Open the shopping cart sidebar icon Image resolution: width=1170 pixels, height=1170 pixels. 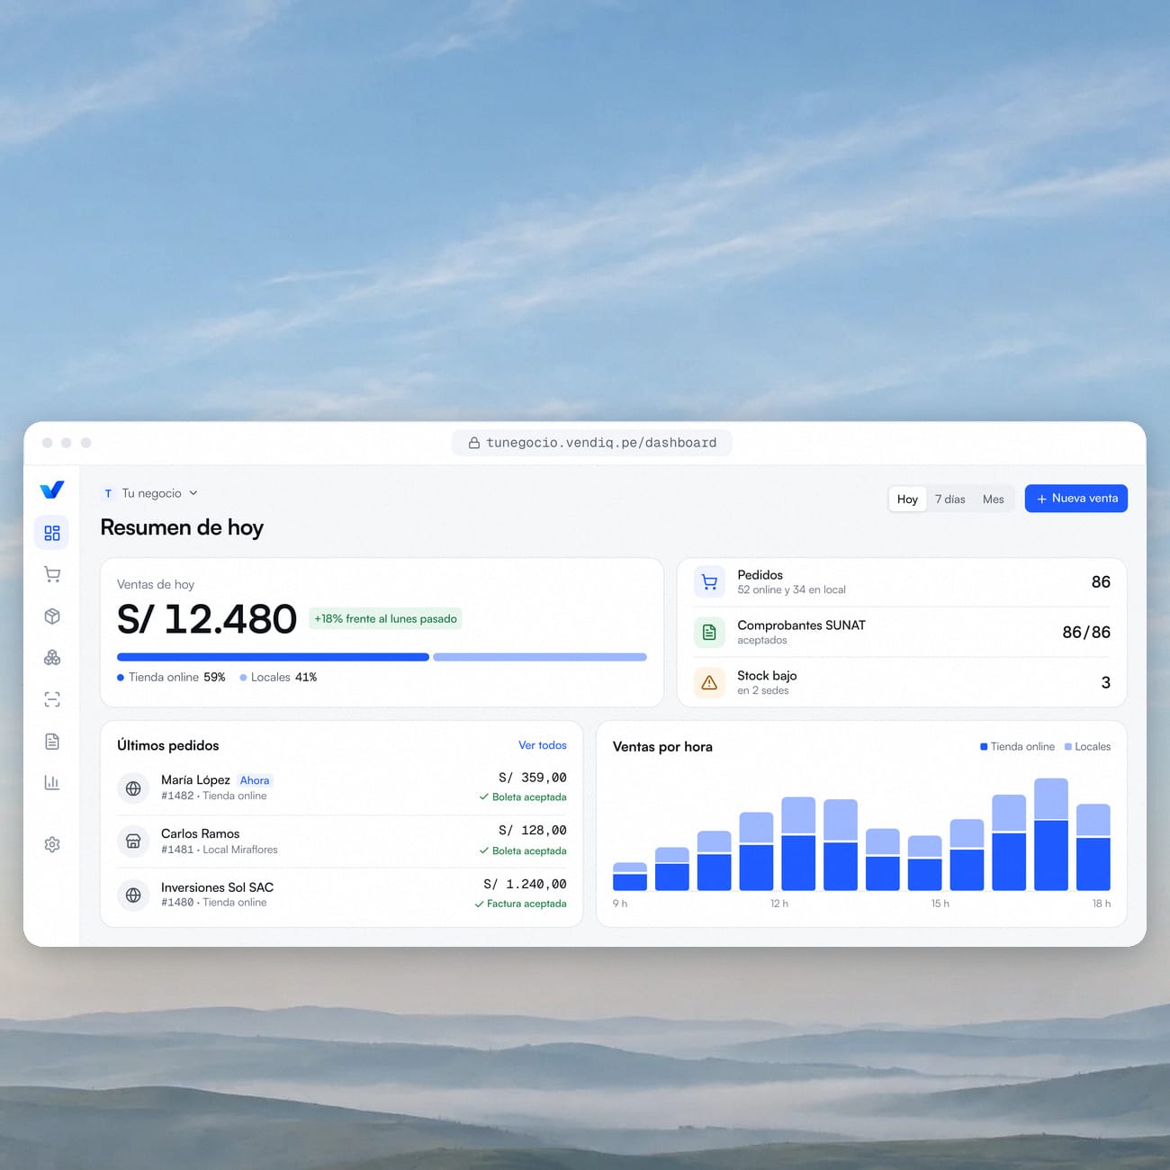point(52,574)
